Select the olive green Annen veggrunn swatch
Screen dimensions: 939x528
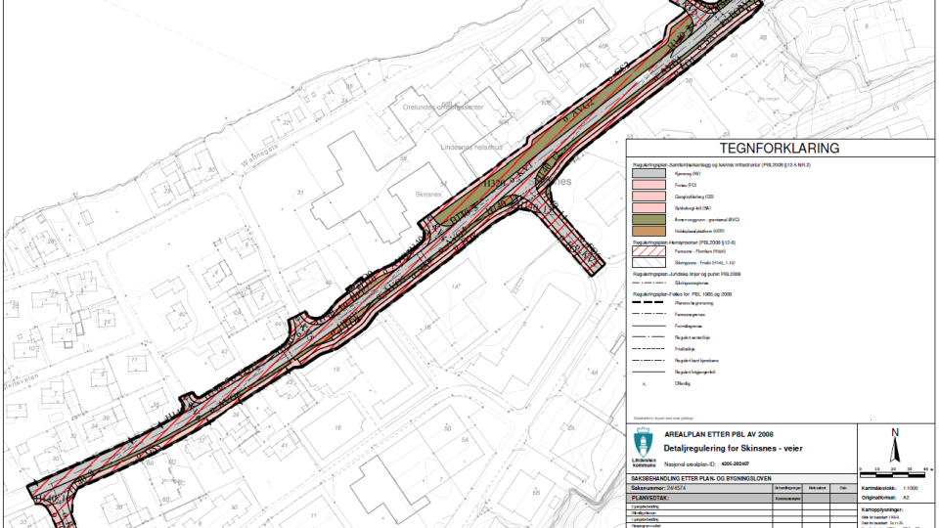pos(648,218)
